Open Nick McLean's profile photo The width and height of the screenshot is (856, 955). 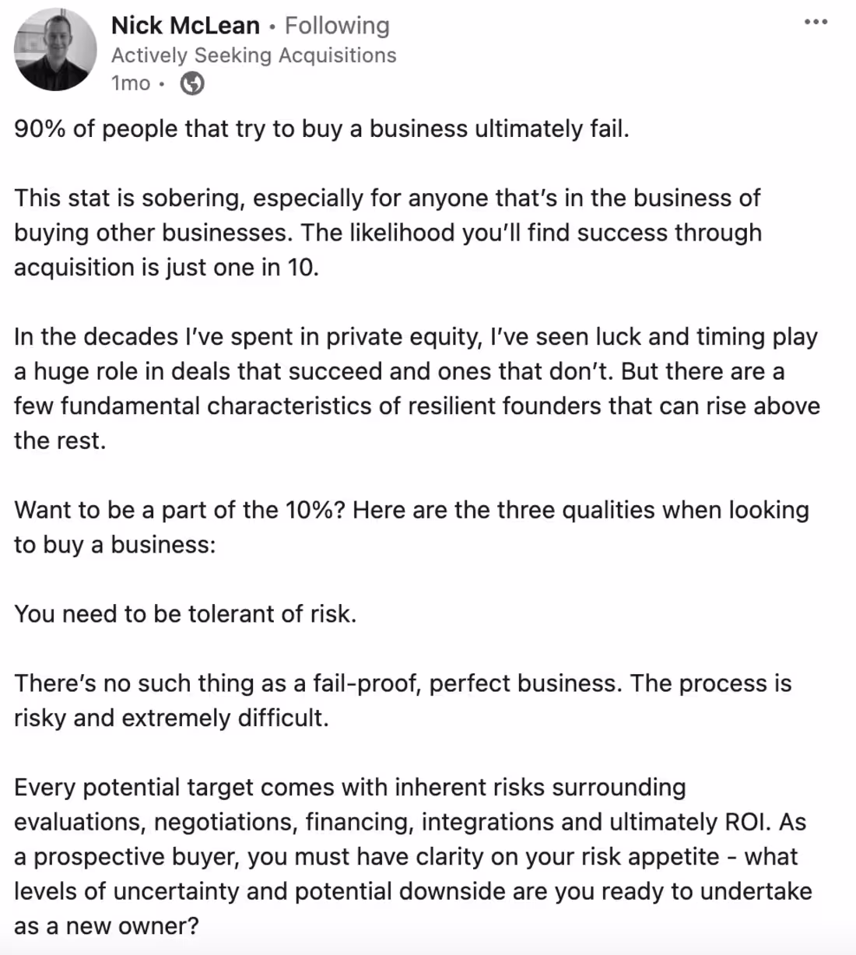click(x=55, y=50)
